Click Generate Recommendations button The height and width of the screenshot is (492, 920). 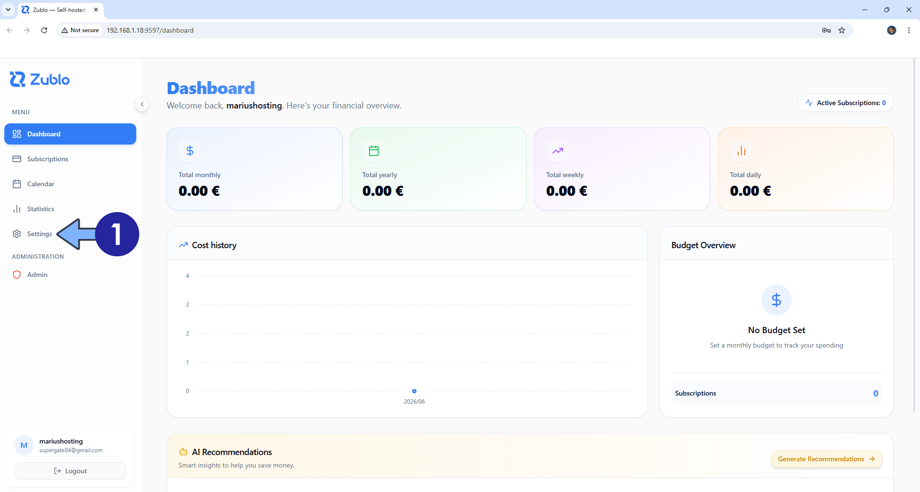point(826,459)
